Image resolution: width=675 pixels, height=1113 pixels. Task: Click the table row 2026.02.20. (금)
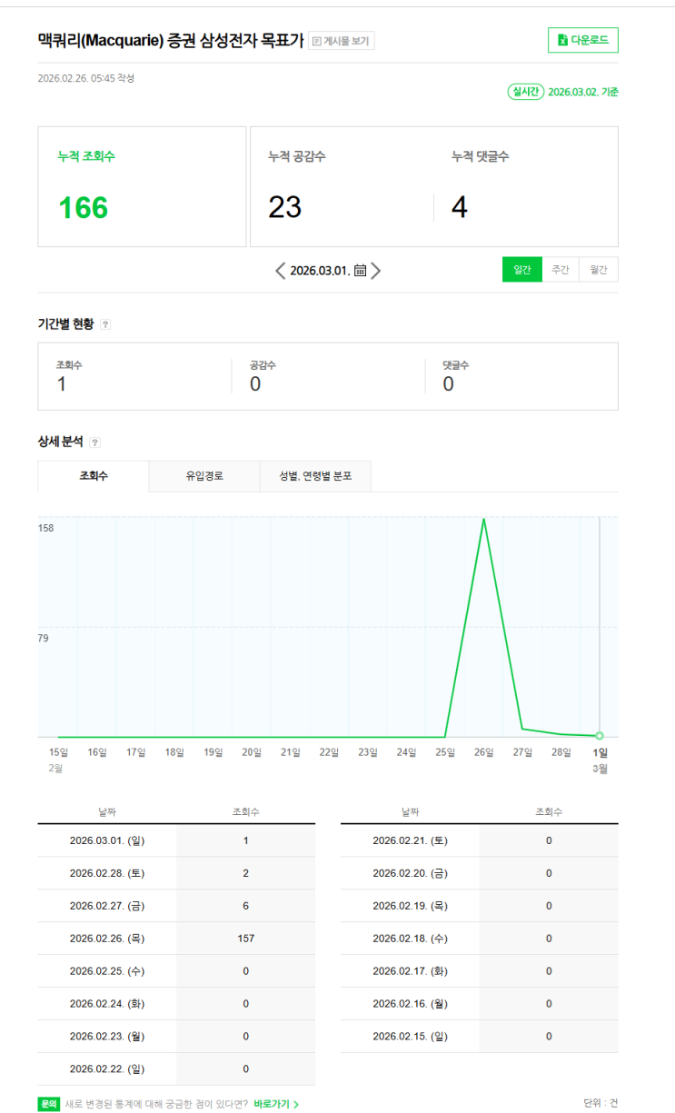tap(480, 873)
